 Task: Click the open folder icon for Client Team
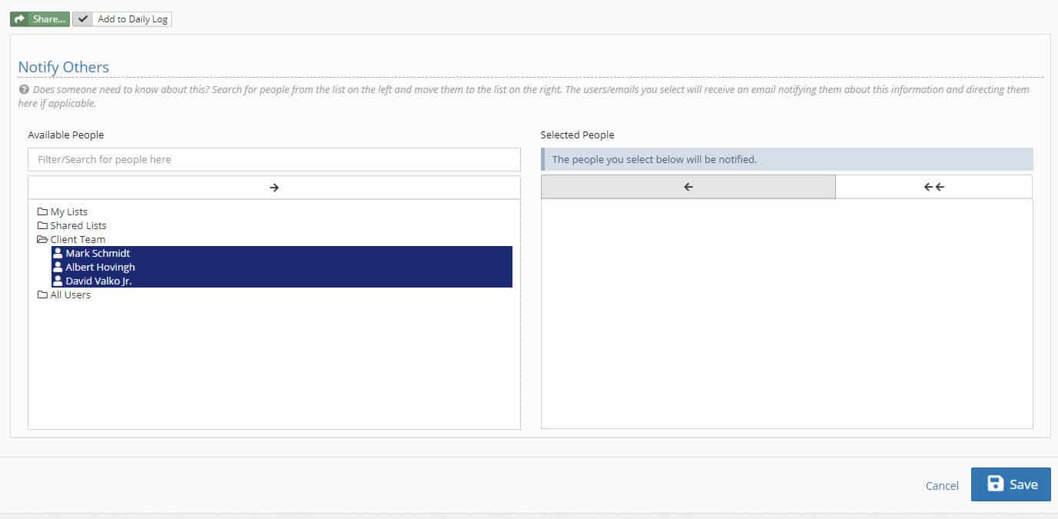pyautogui.click(x=43, y=239)
